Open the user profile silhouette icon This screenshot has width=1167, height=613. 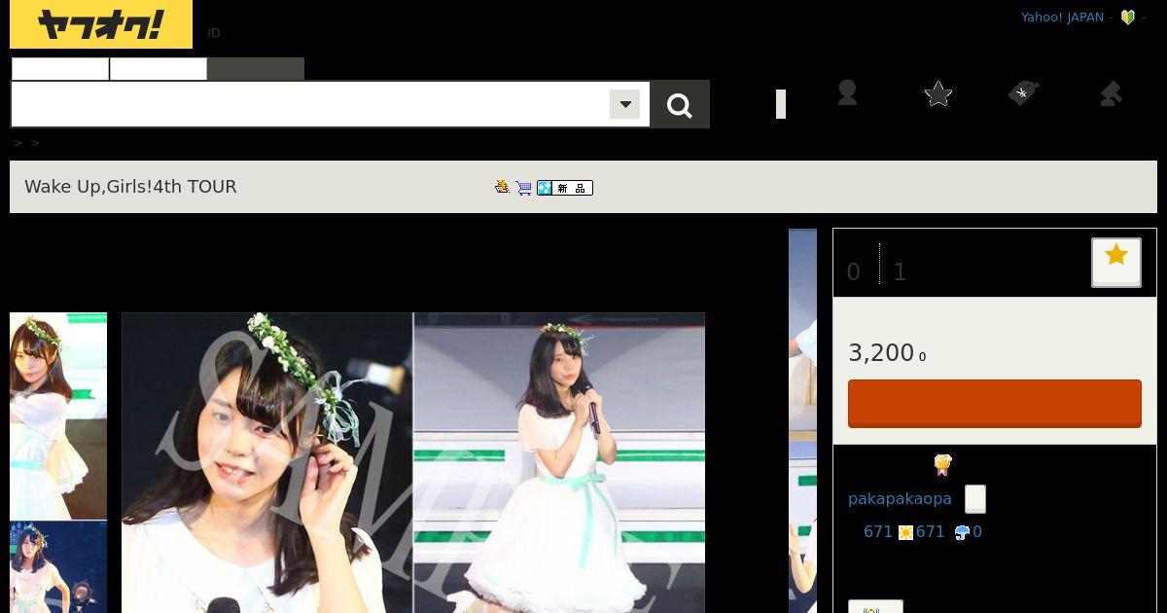point(847,92)
